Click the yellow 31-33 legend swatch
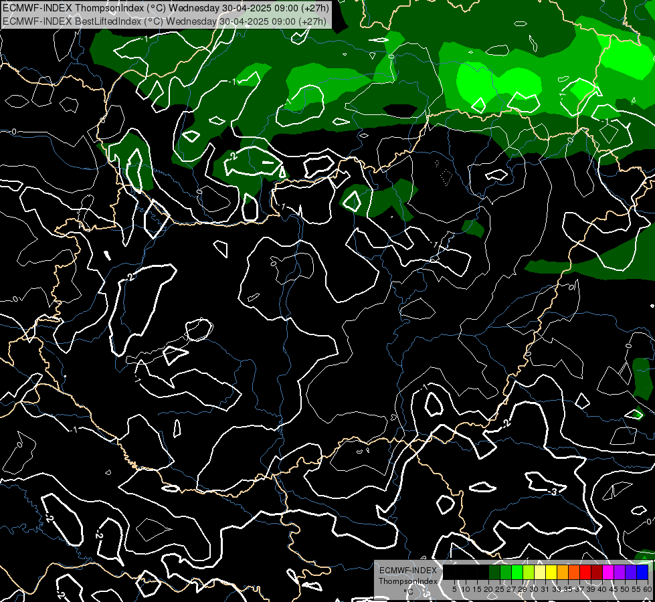The image size is (655, 602). [x=551, y=572]
